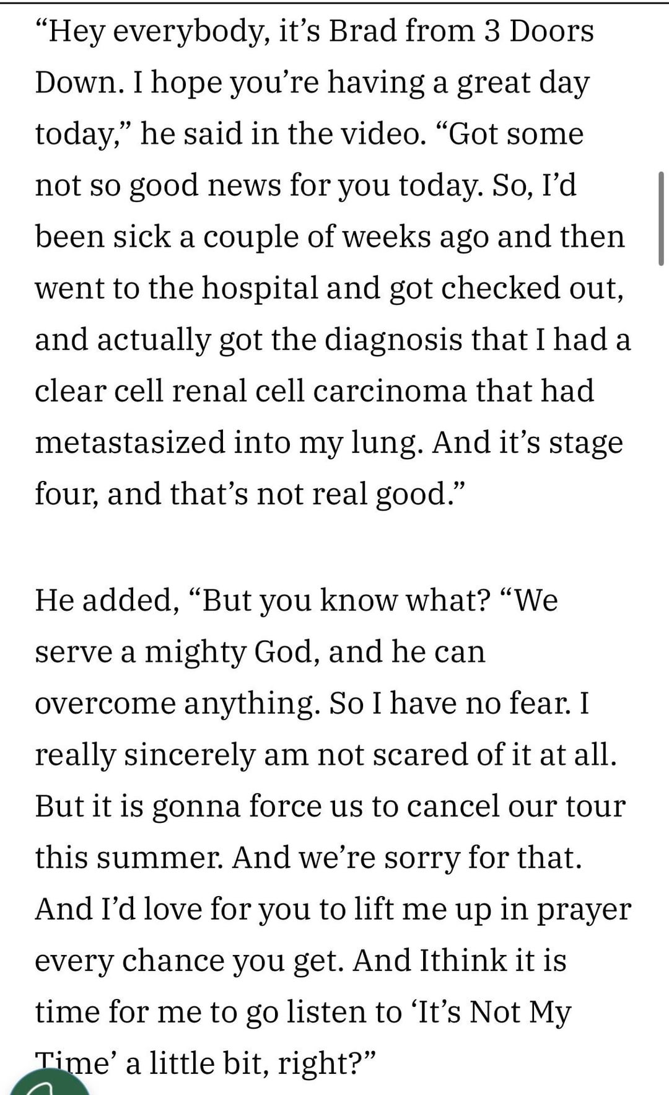Click the word "overcome"
The width and height of the screenshot is (669, 1095).
pos(105,703)
